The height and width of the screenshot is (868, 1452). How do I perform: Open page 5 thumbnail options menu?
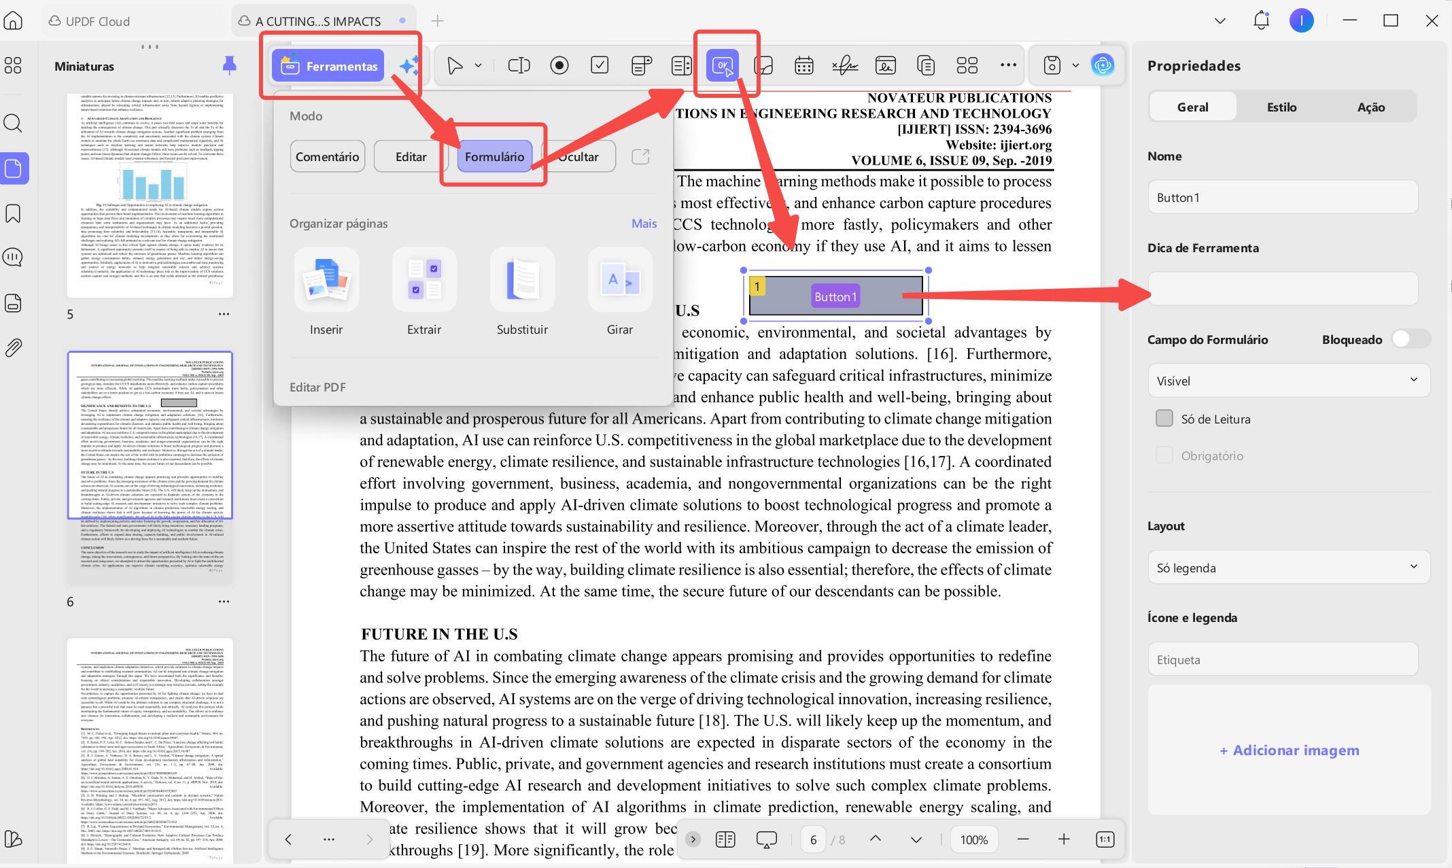pos(224,314)
